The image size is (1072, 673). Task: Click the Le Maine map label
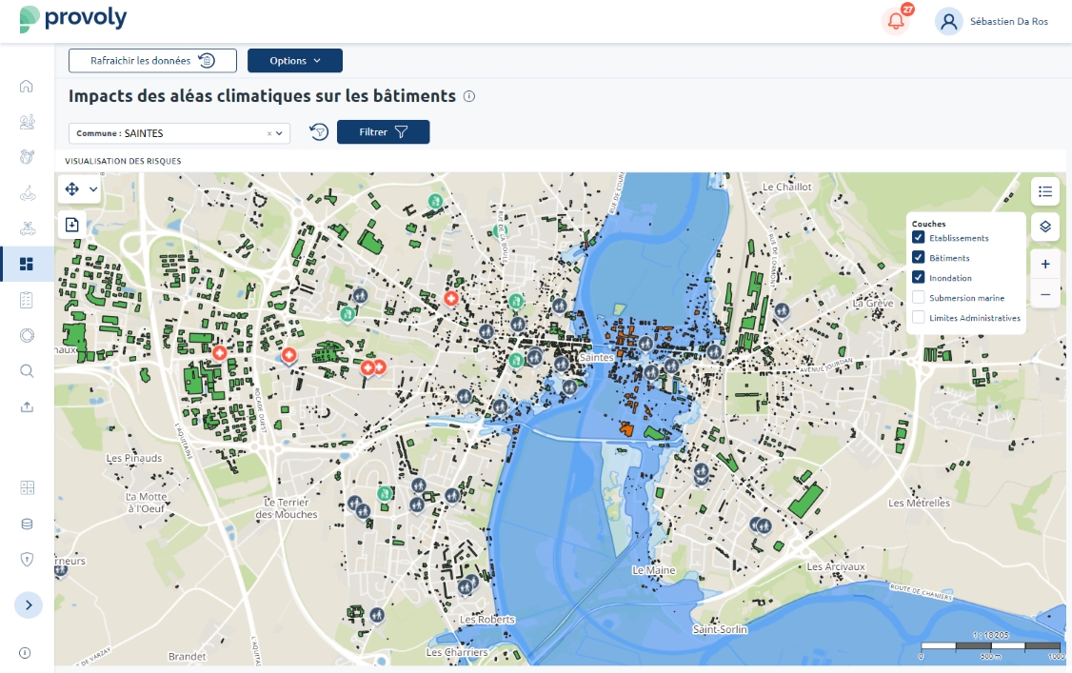click(654, 570)
